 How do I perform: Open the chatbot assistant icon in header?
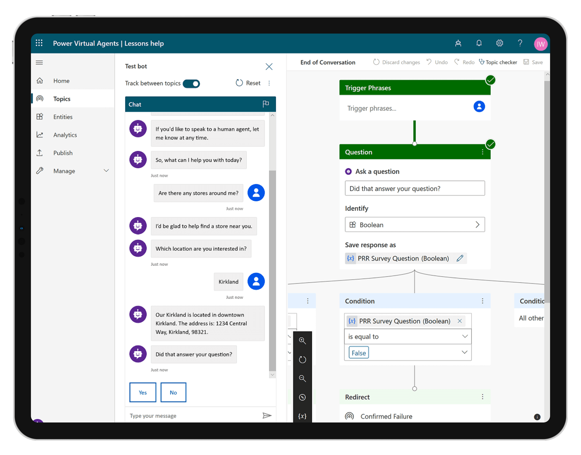[x=458, y=43]
